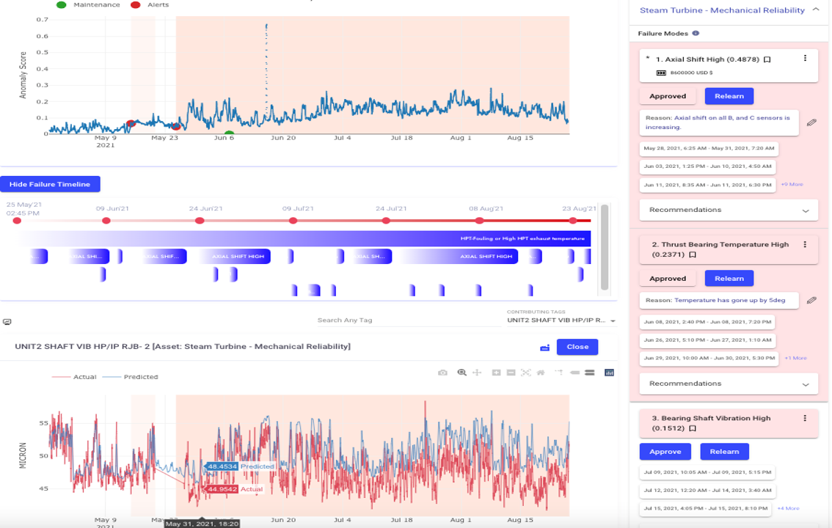Screen dimensions: 832x528
Task: Open three-dot menu for Thrust Bearing Temperature High
Action: 805,245
